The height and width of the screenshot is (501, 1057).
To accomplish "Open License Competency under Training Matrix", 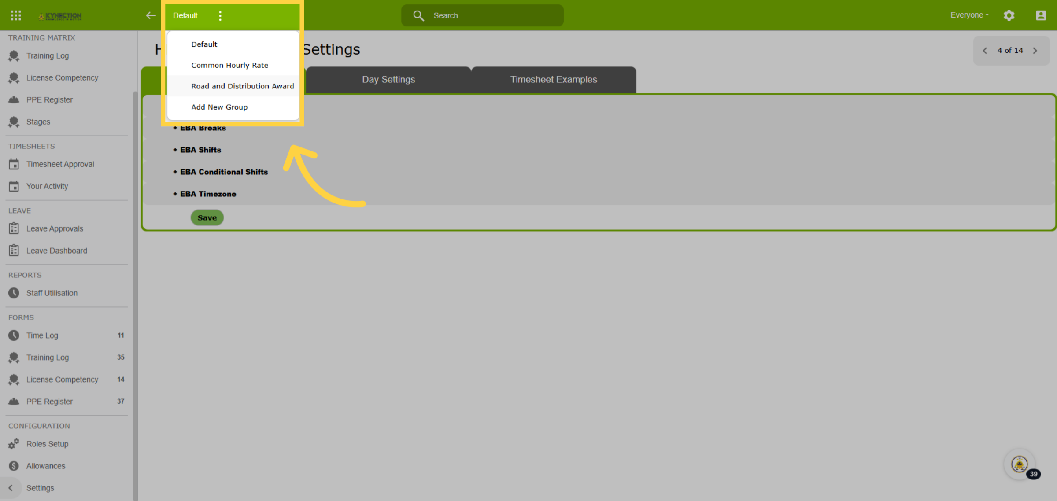I will 62,78.
